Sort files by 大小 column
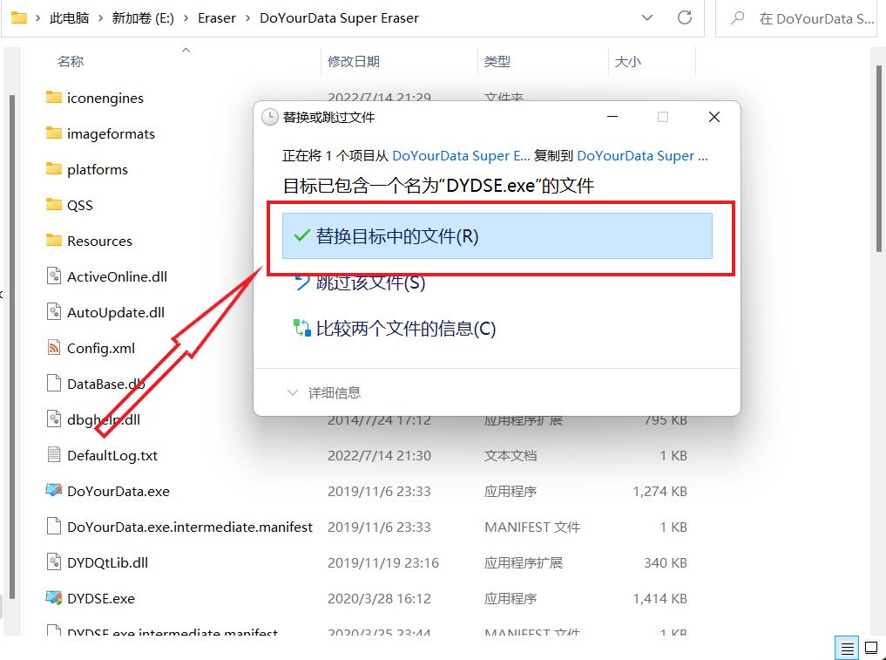The height and width of the screenshot is (660, 886). point(628,61)
